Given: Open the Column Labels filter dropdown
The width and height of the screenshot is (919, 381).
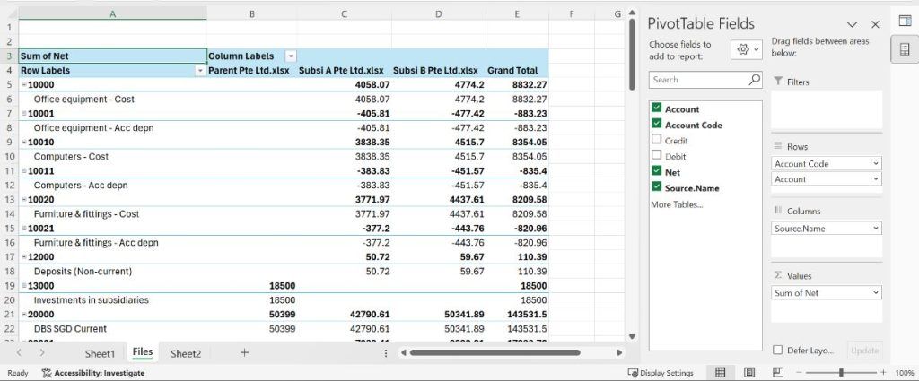Looking at the screenshot, I should tap(291, 56).
